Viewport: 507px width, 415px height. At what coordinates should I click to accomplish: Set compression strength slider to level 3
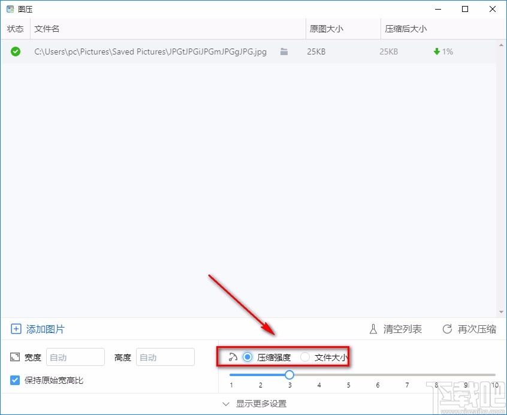coord(289,374)
